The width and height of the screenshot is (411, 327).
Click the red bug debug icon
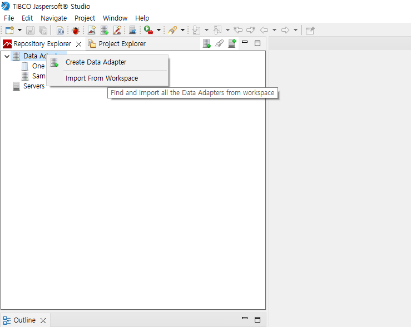[x=76, y=30]
